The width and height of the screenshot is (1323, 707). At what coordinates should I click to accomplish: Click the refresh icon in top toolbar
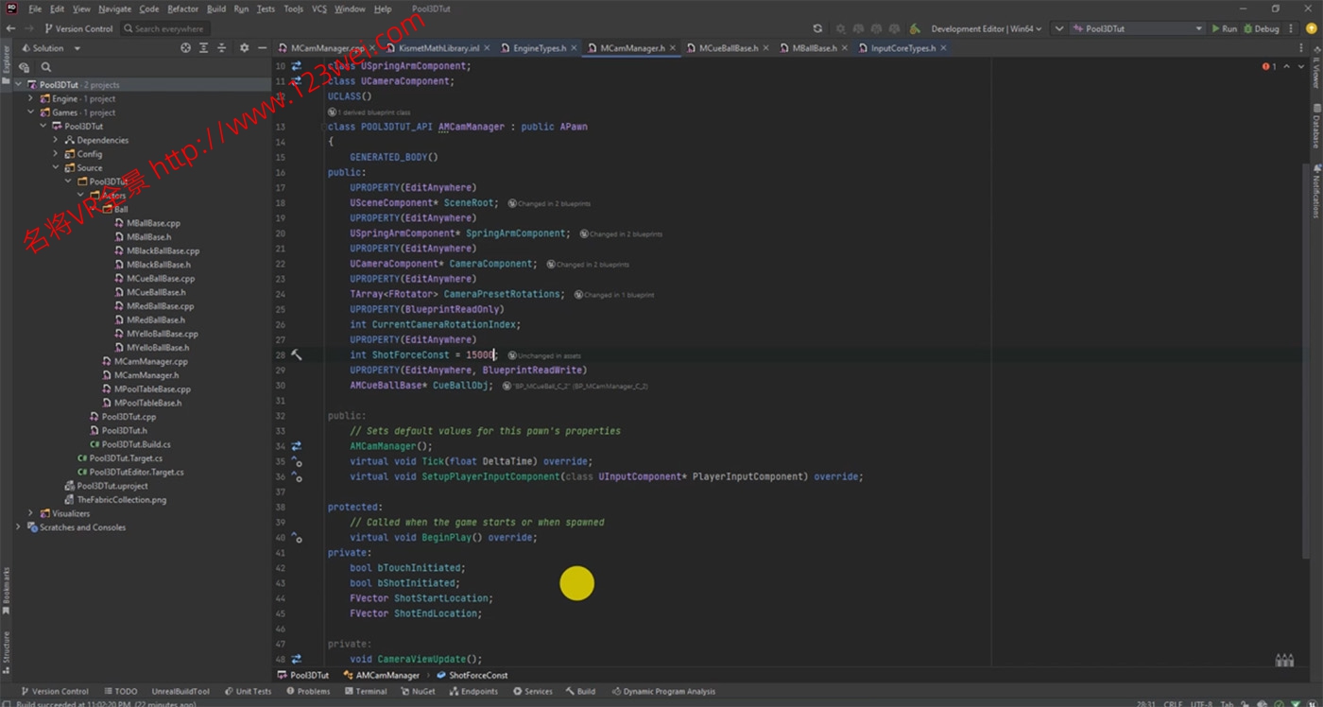817,28
